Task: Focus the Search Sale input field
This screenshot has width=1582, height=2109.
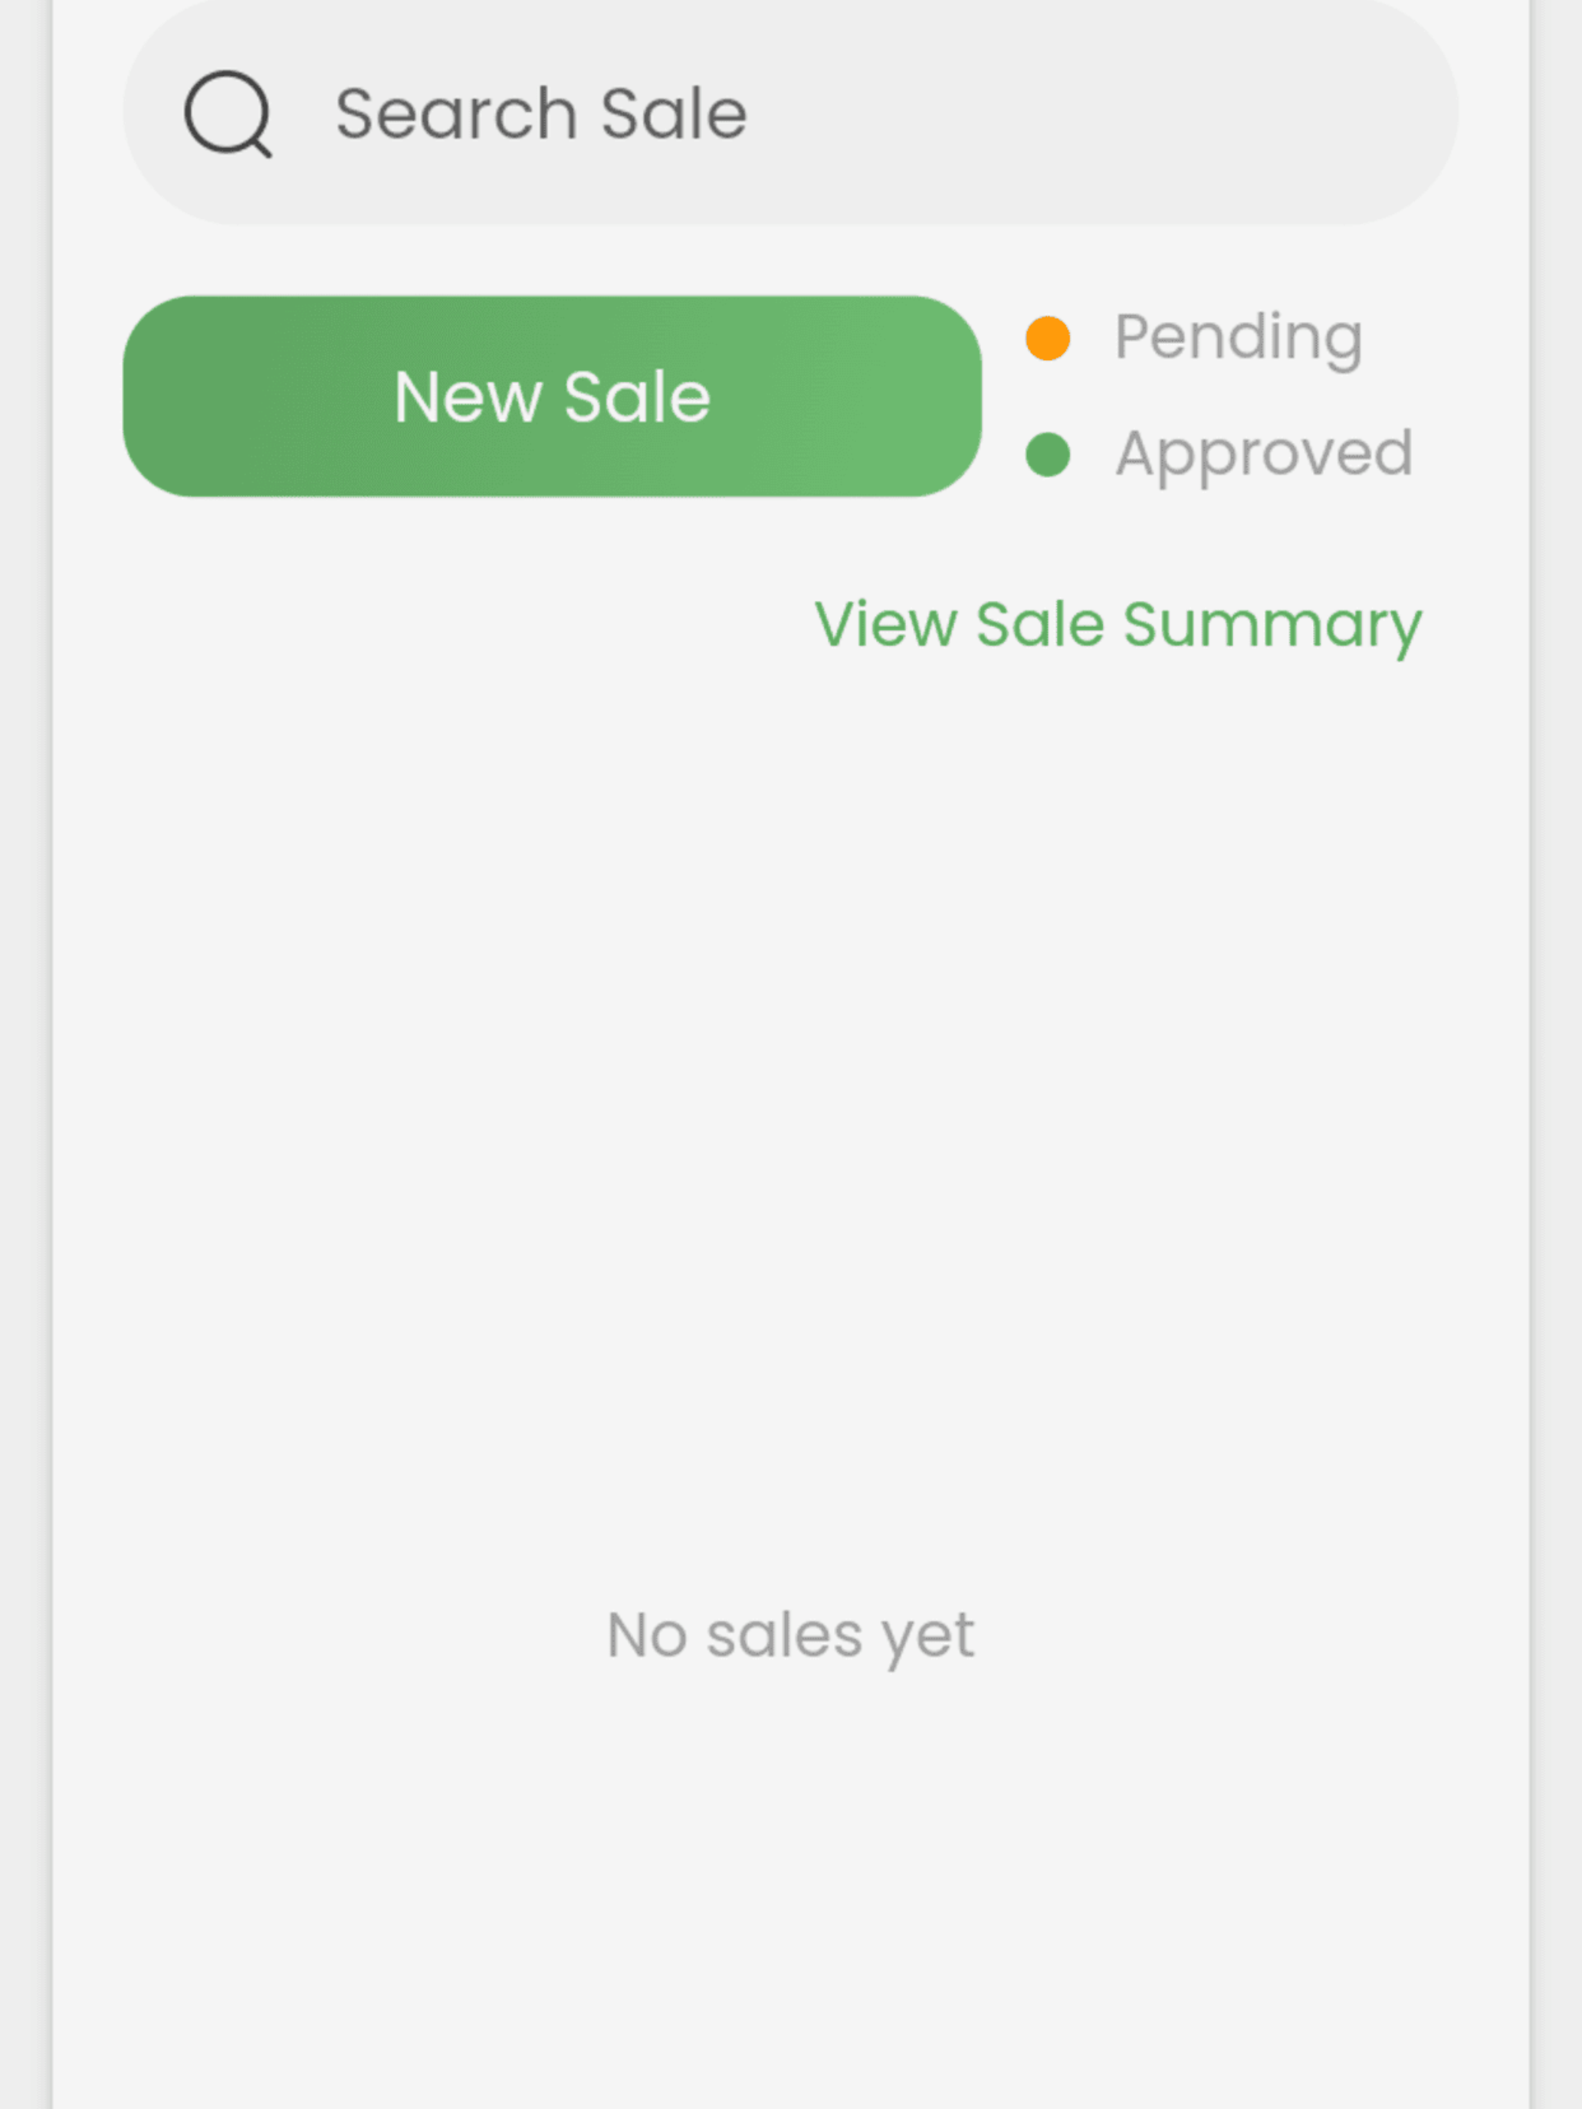Action: (790, 113)
